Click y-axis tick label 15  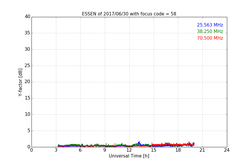click(x=27, y=98)
